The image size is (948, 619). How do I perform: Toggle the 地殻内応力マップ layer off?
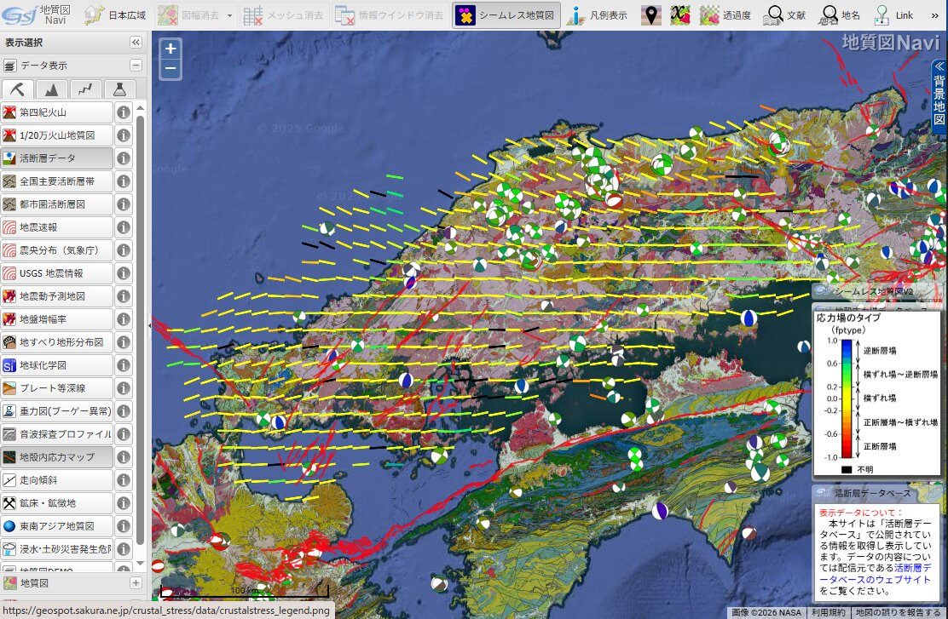click(x=57, y=457)
